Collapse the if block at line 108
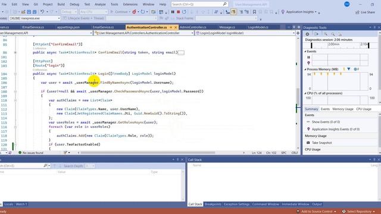381x214 pixels. click(x=15, y=92)
